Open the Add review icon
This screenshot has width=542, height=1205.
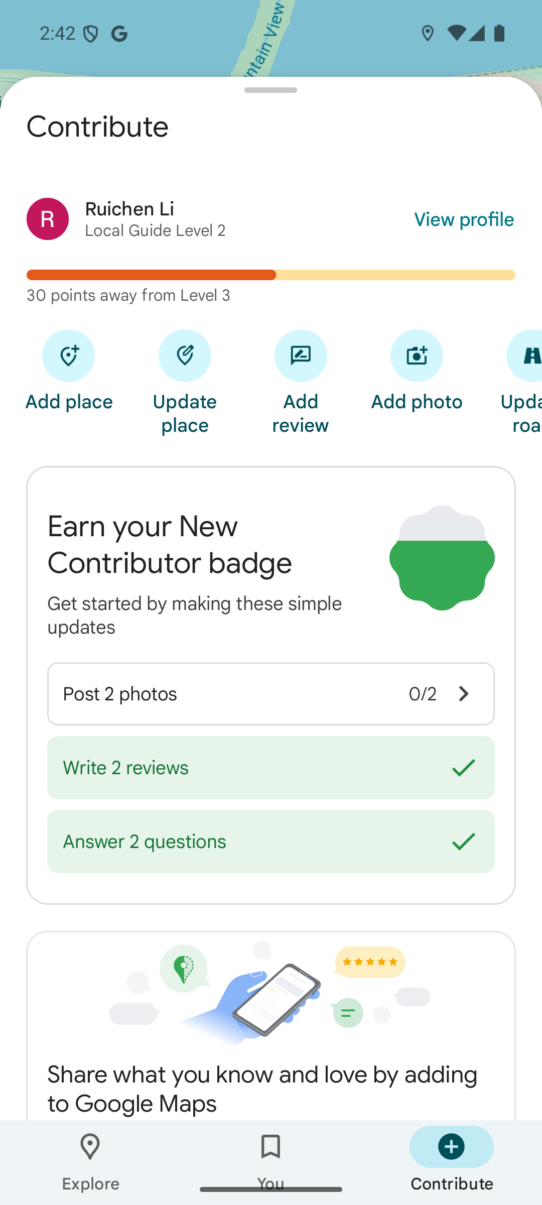[x=300, y=355]
